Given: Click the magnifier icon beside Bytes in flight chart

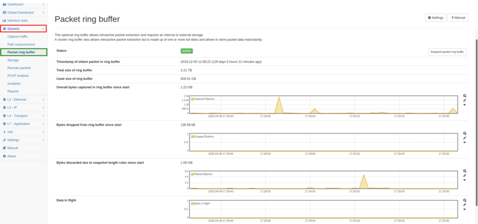Looking at the screenshot, I should [465, 200].
